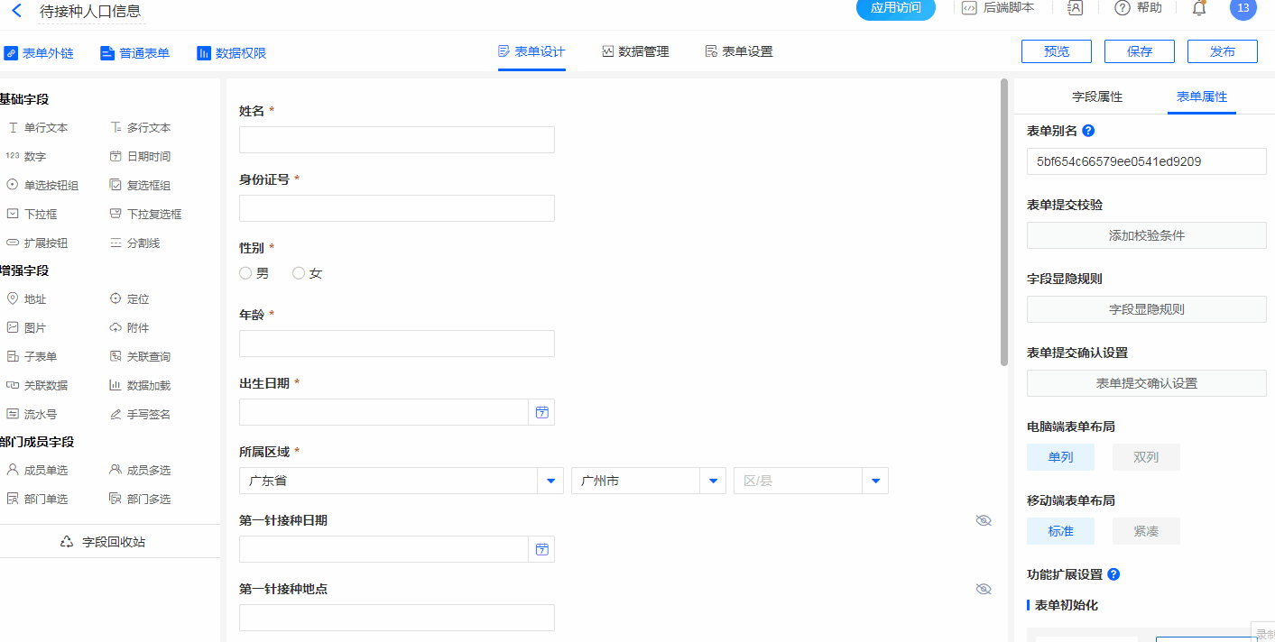1275x642 pixels.
Task: Expand the 广州市 city dropdown
Action: pos(713,481)
